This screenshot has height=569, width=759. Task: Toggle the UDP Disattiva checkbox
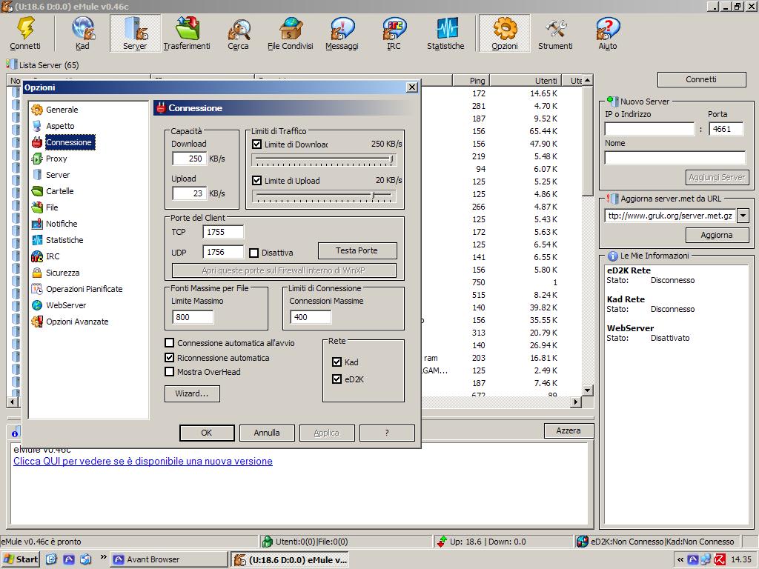tap(254, 253)
